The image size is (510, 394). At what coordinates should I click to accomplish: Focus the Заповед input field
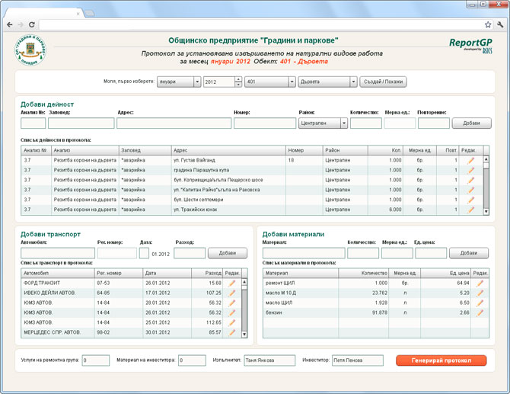[x=81, y=123]
